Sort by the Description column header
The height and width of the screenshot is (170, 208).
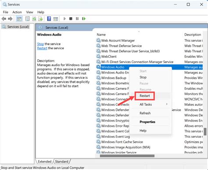pos(193,35)
